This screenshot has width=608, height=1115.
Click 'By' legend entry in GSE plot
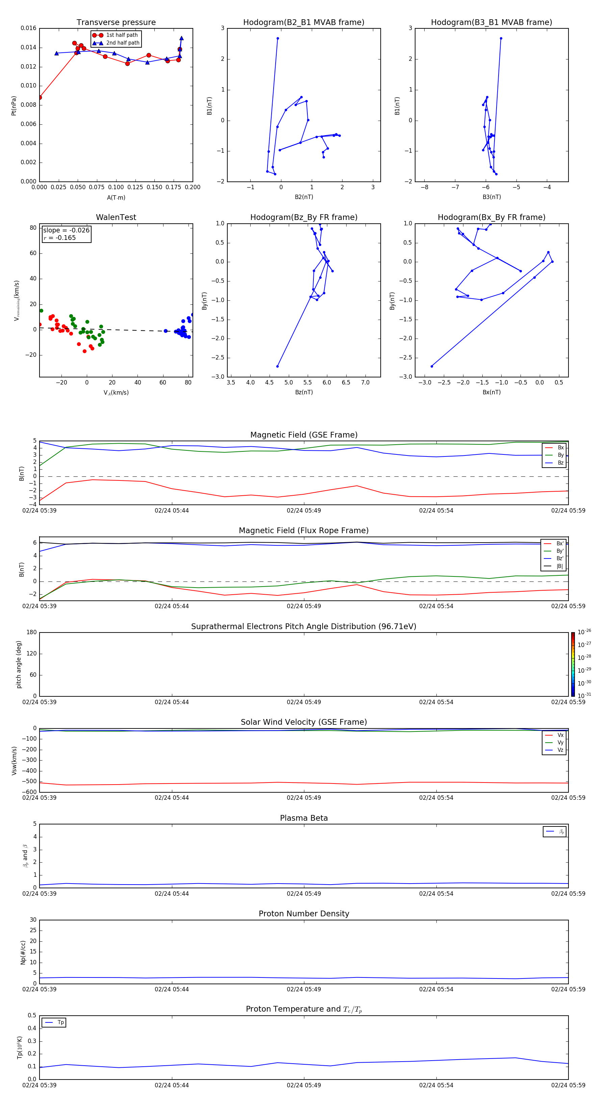tap(554, 455)
